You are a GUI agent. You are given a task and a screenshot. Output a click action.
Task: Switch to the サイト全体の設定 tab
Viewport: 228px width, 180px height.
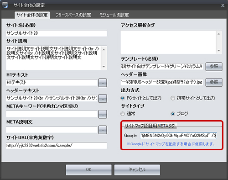click(32, 15)
